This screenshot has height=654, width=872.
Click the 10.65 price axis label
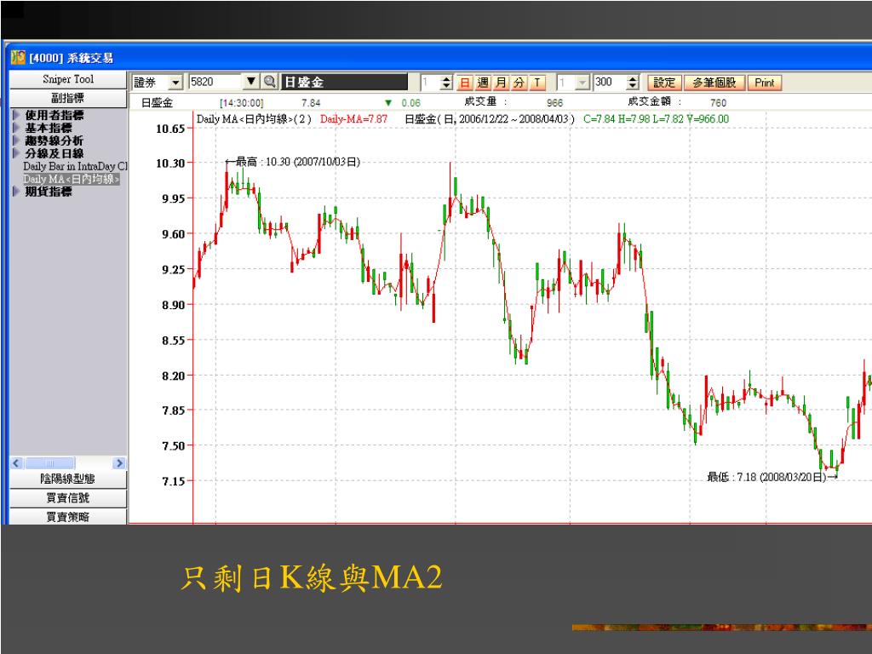pos(170,129)
